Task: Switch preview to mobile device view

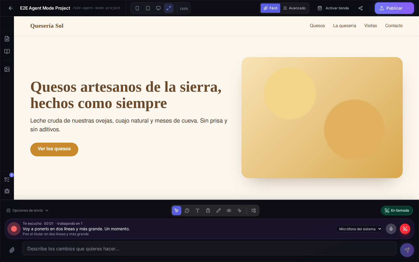Action: pos(137,8)
